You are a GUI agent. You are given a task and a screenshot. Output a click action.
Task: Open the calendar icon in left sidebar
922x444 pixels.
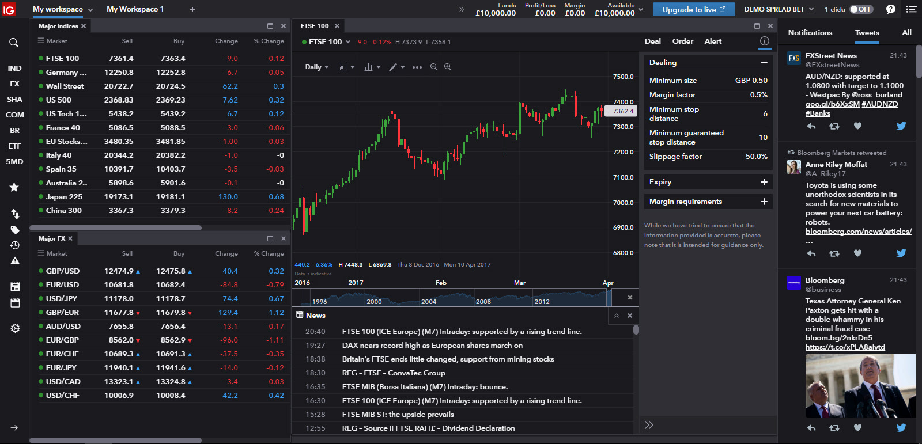[15, 303]
